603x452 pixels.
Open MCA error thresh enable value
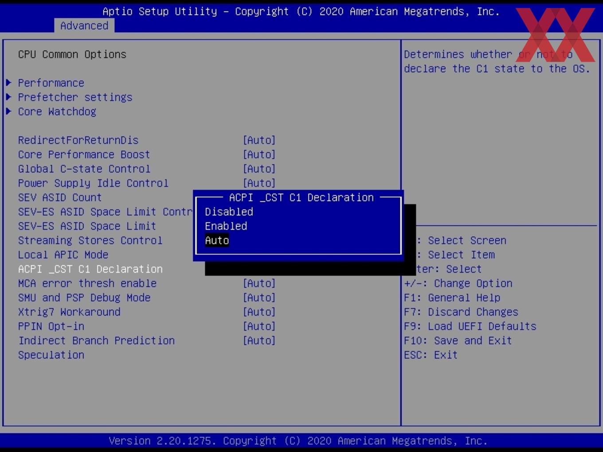point(259,283)
